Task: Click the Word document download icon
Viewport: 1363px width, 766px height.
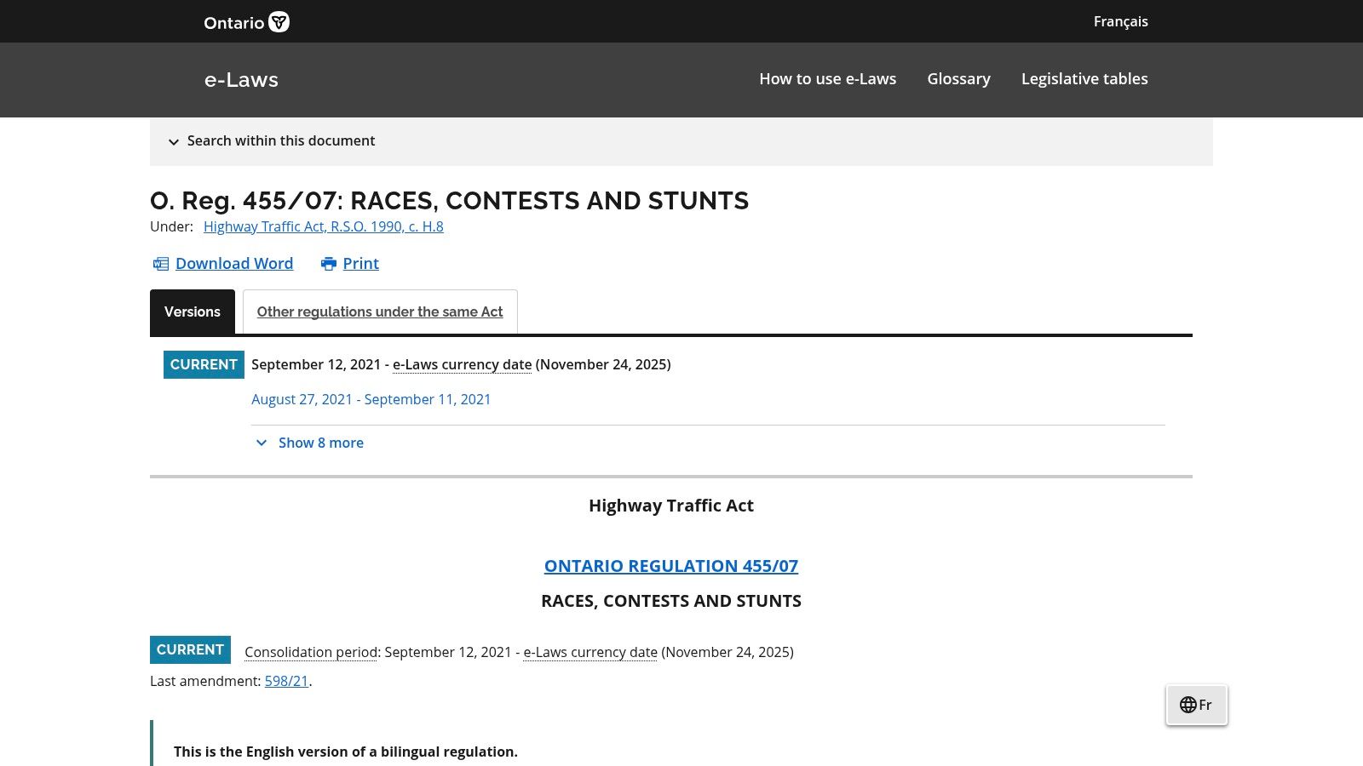Action: pyautogui.click(x=160, y=264)
